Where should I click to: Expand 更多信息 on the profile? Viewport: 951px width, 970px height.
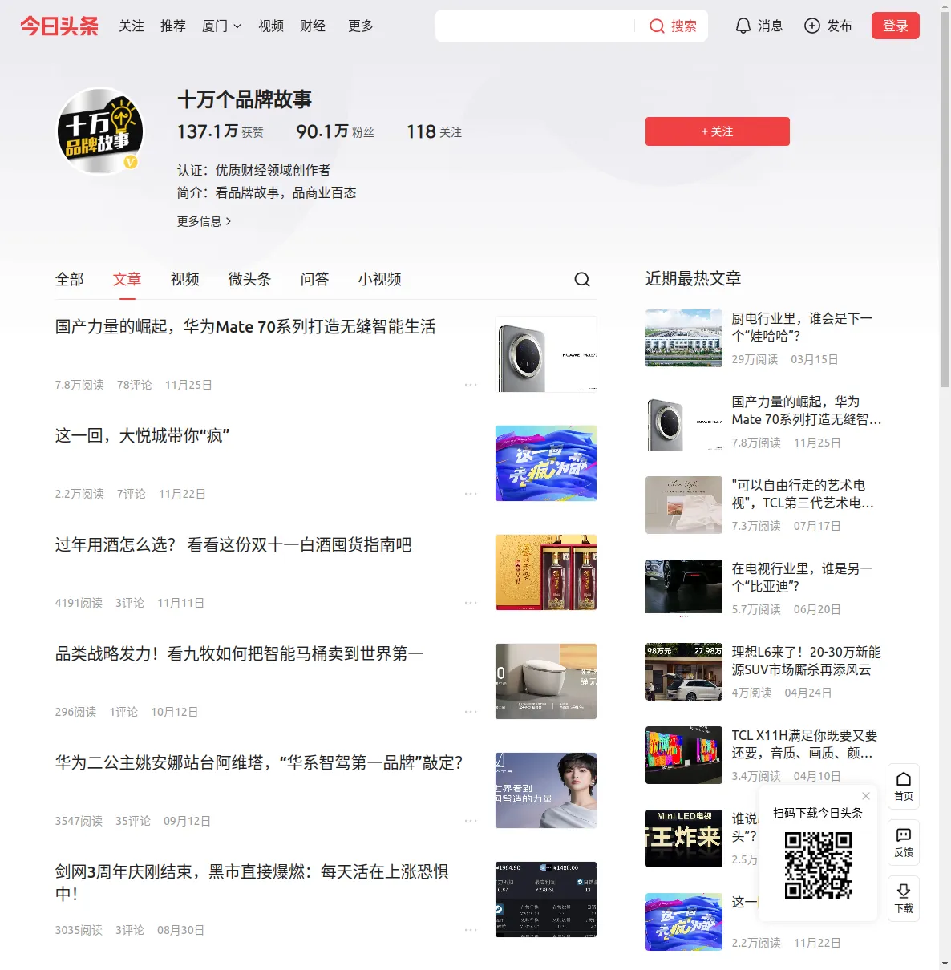(204, 221)
